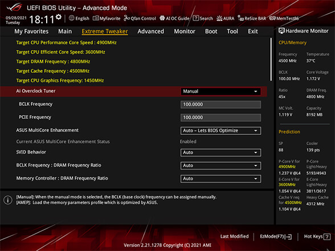Image resolution: width=335 pixels, height=251 pixels.
Task: Open the settings gear beside the clock
Action: tap(59, 17)
